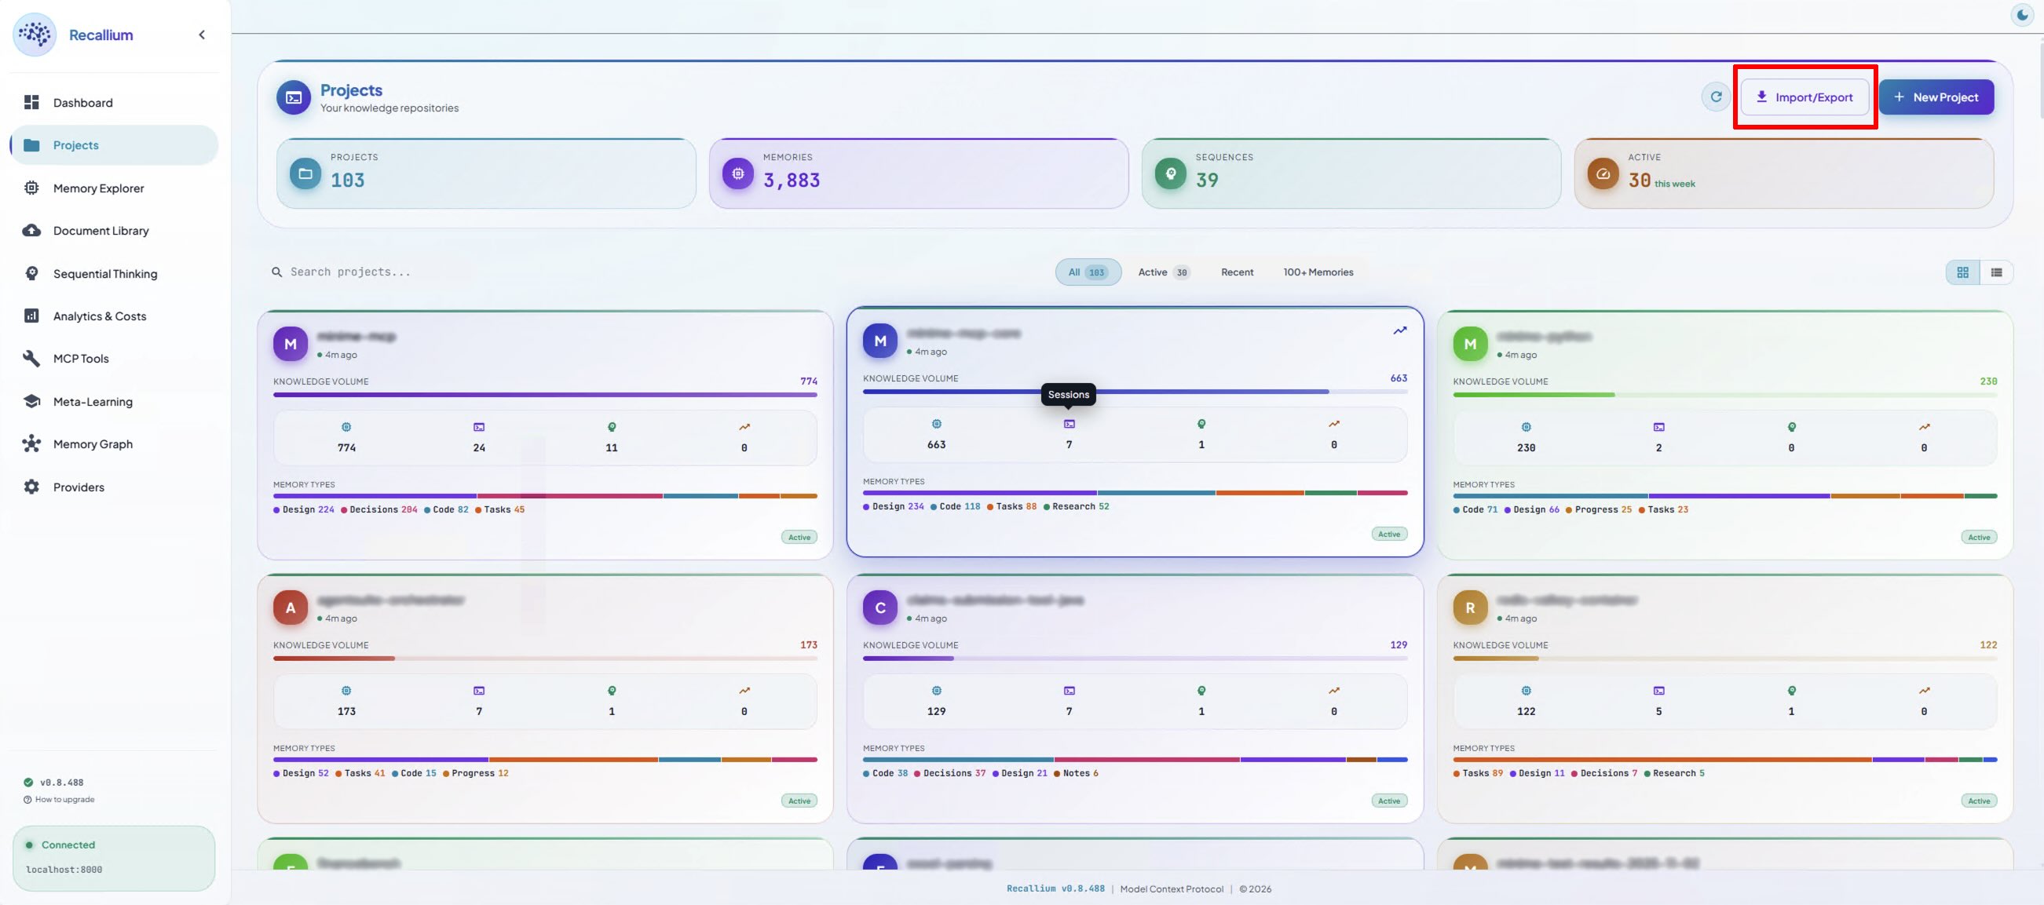Open the How to upgrade link
Viewport: 2044px width, 905px height.
click(60, 800)
